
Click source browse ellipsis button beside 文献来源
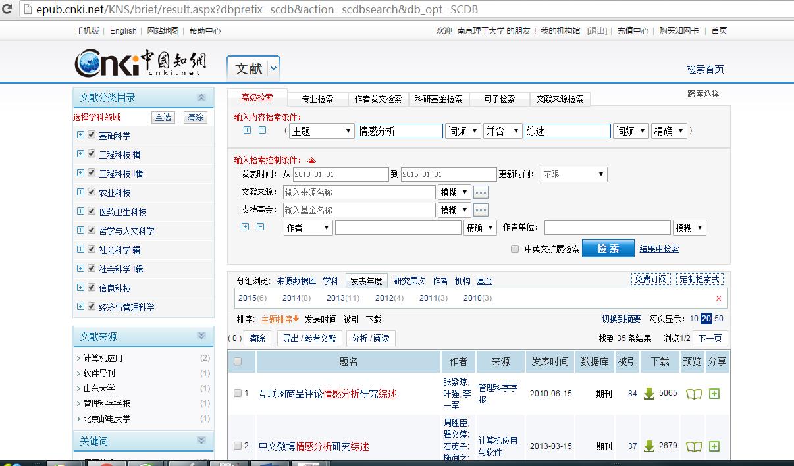click(x=481, y=192)
